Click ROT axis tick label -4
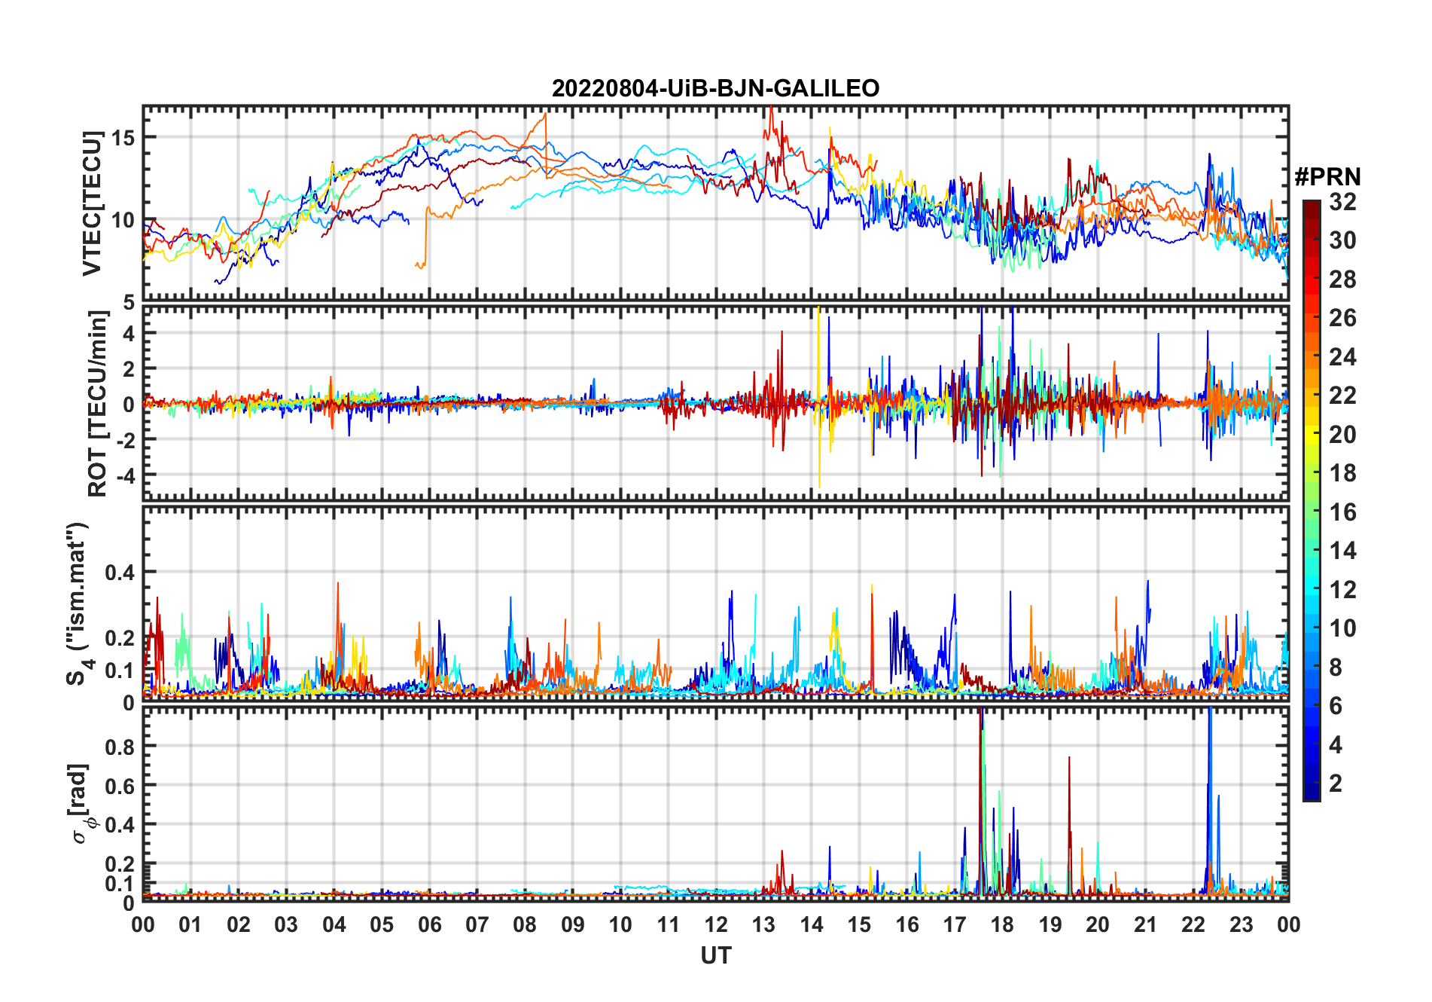The image size is (1432, 1002). coord(125,475)
